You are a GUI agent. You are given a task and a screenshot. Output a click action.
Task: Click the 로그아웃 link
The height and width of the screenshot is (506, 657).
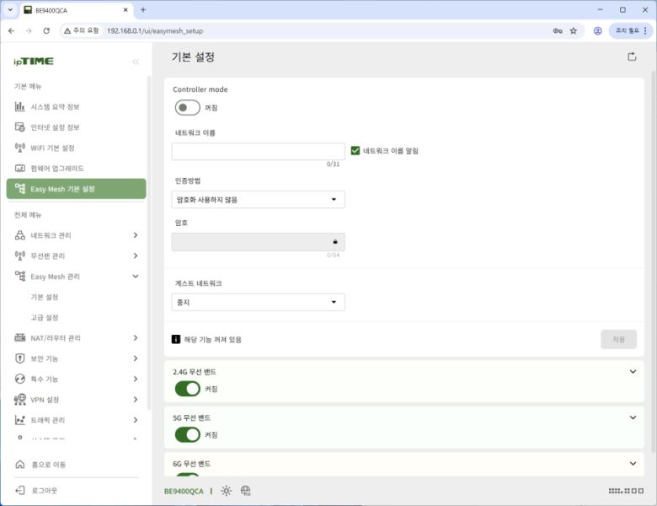coord(45,491)
